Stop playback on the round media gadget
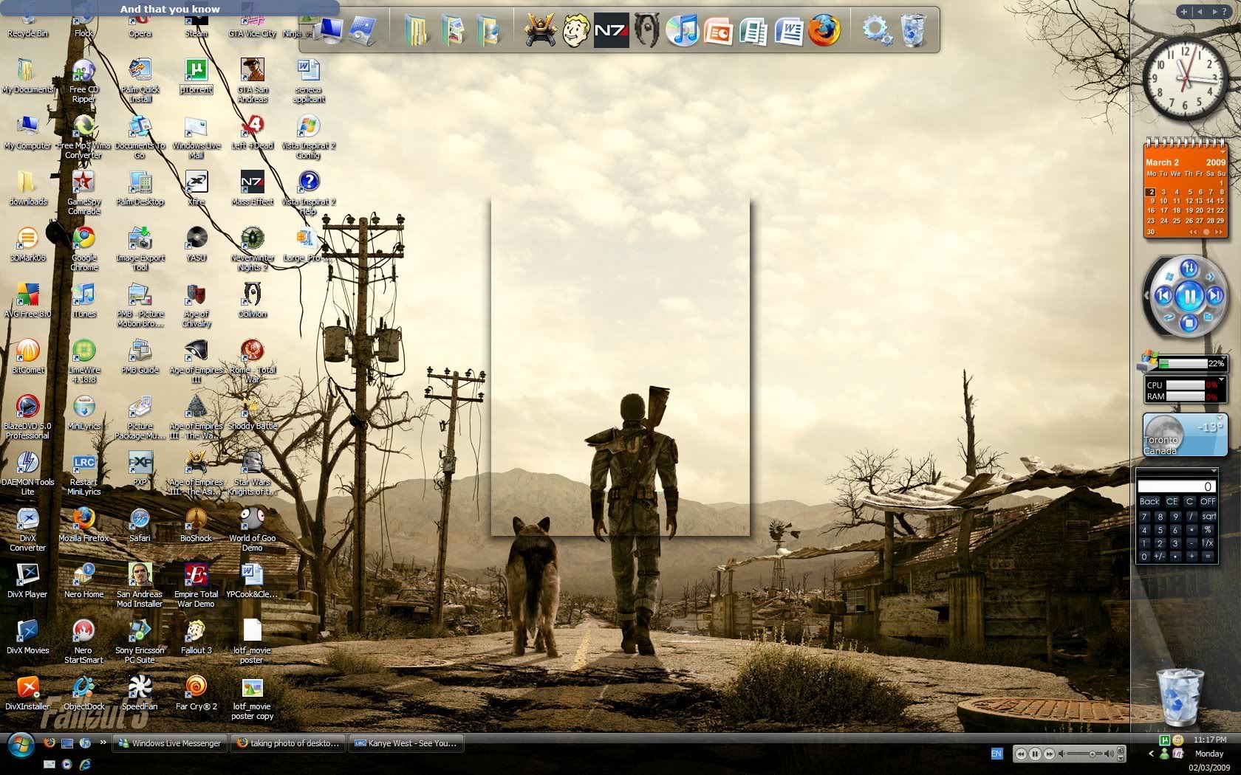This screenshot has width=1241, height=775. [1188, 323]
